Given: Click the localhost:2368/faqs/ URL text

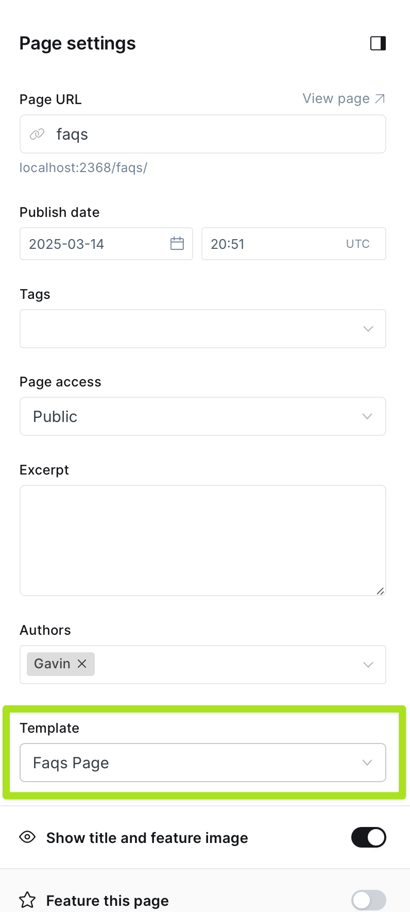Looking at the screenshot, I should pos(83,167).
